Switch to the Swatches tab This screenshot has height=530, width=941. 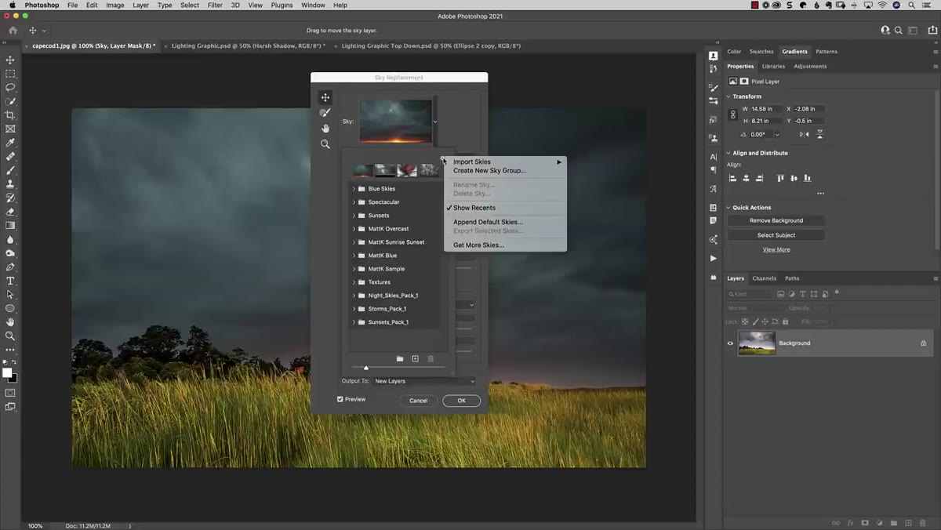pyautogui.click(x=761, y=52)
